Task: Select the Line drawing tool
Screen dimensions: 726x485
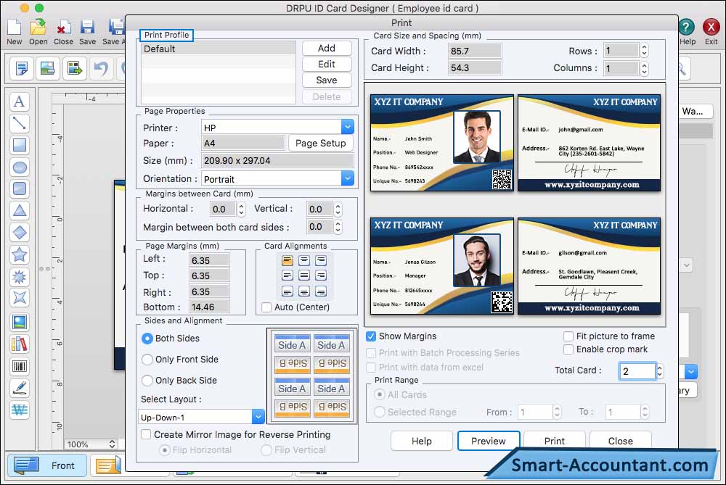Action: tap(20, 123)
